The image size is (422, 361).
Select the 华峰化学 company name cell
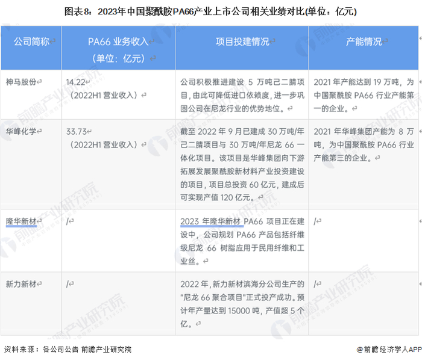[x=31, y=164]
